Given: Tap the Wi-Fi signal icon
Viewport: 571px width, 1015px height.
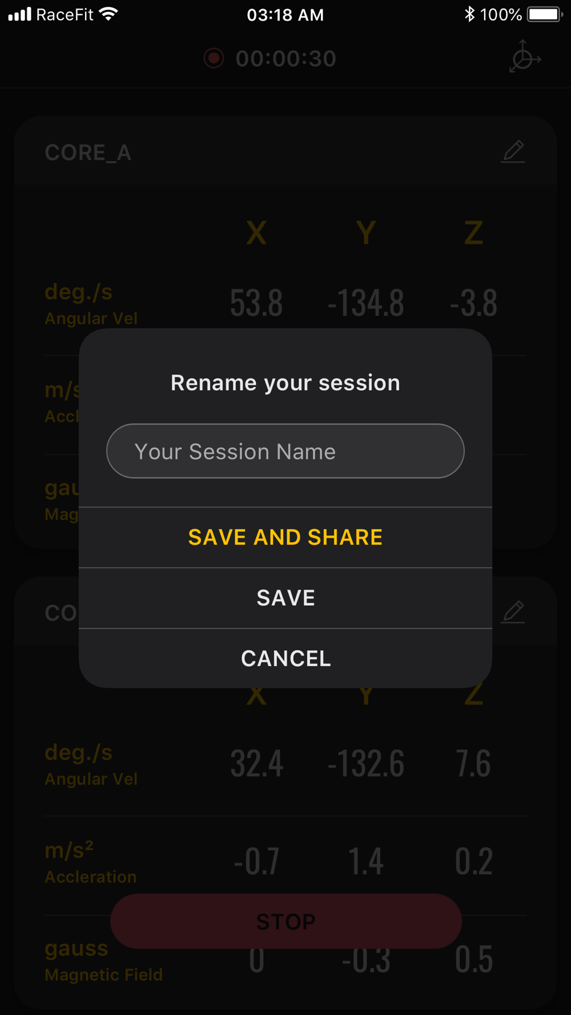Looking at the screenshot, I should point(108,14).
